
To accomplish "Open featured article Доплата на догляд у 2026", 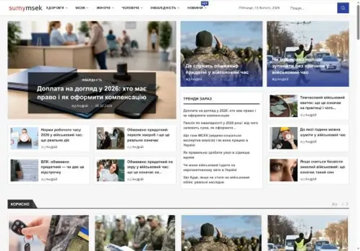I will [92, 93].
